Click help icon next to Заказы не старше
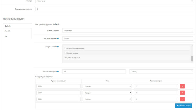The image size is (196, 110). pyautogui.click(x=58, y=72)
